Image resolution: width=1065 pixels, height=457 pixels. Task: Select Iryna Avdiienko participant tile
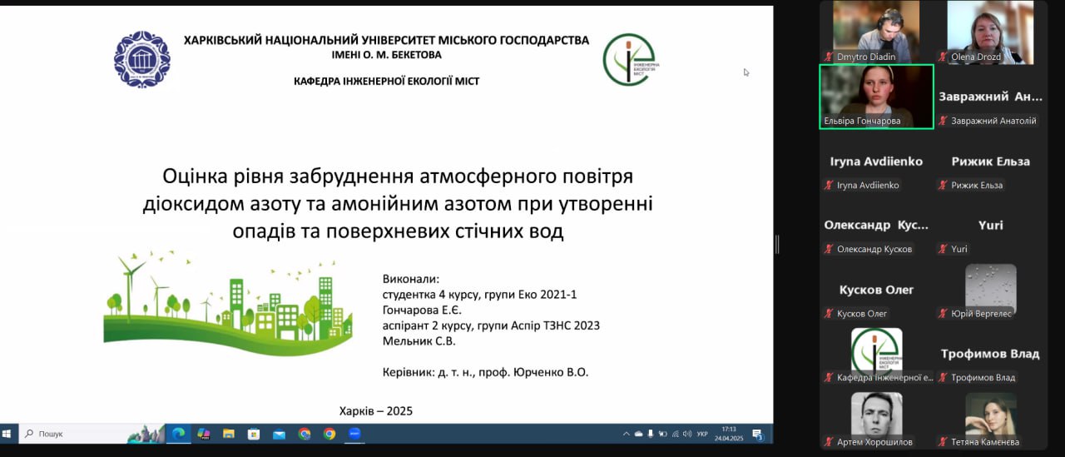click(877, 161)
